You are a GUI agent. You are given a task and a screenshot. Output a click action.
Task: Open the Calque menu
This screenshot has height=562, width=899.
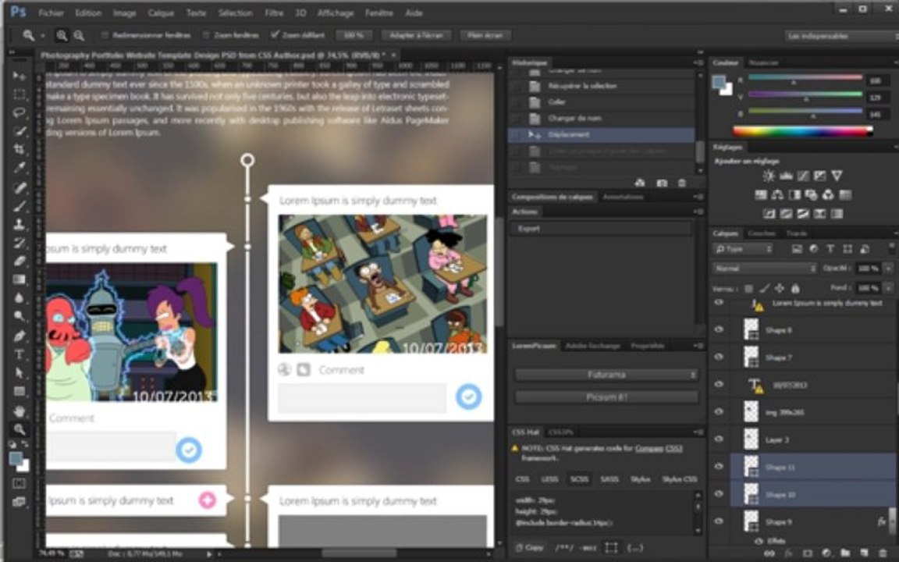[x=161, y=12]
